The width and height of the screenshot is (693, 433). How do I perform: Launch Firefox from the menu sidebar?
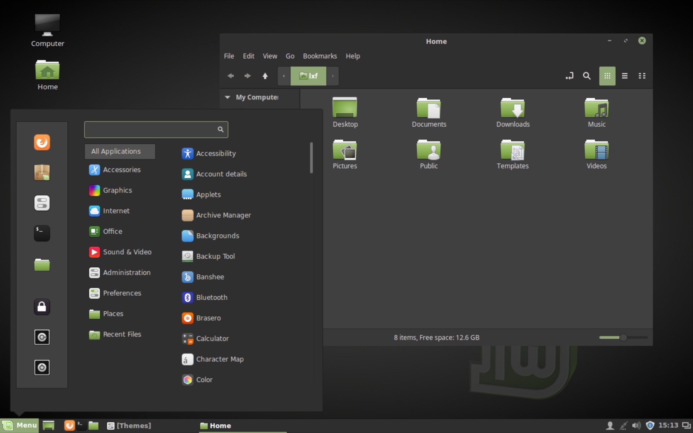pos(42,142)
